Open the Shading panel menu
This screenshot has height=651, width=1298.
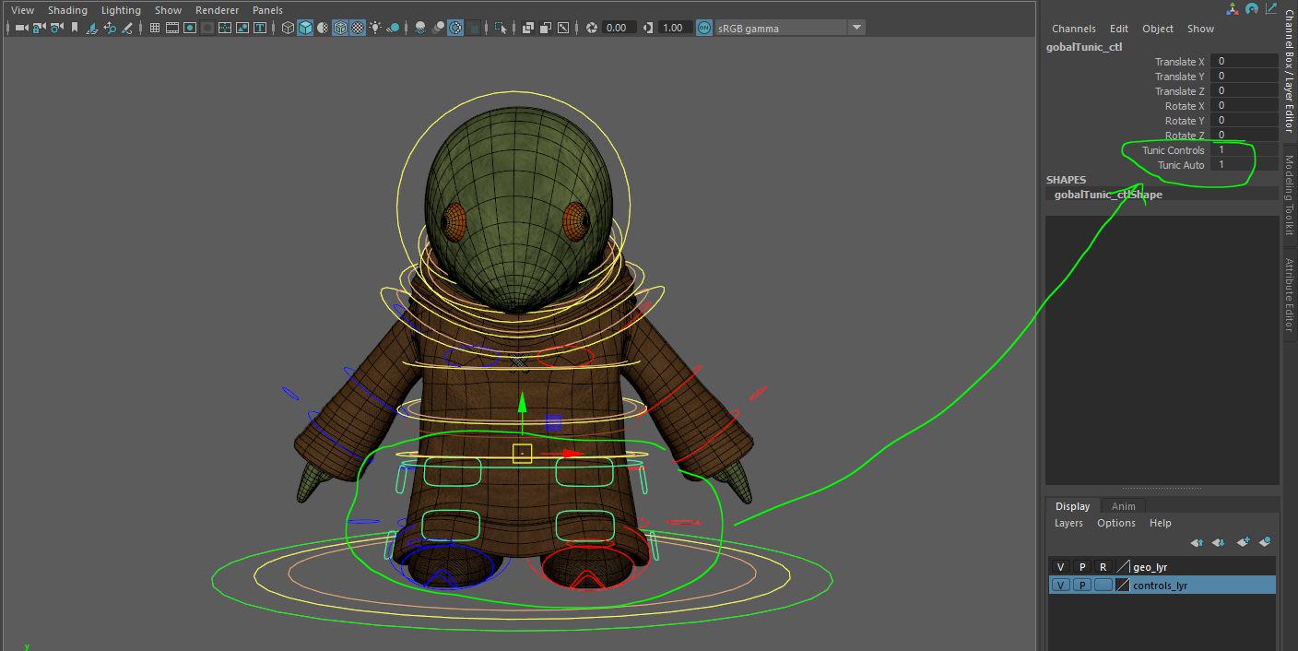click(67, 10)
